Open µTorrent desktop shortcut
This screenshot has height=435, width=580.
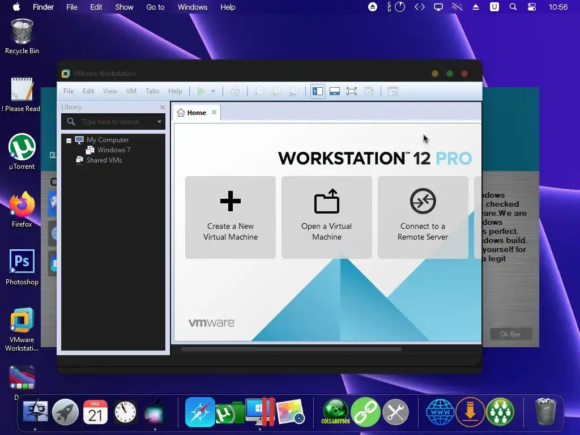pyautogui.click(x=22, y=152)
